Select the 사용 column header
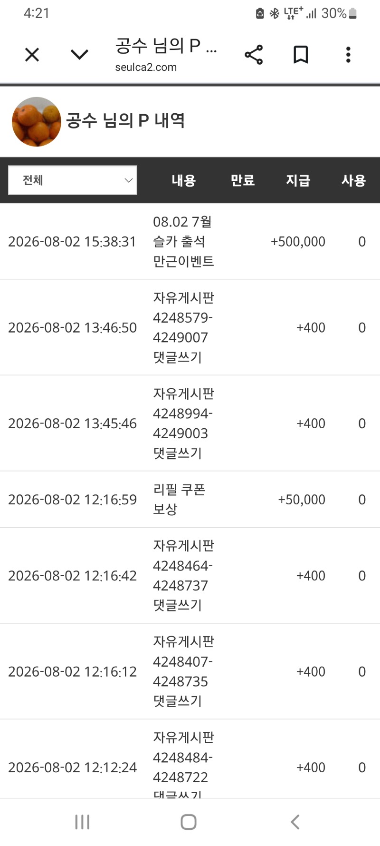 pyautogui.click(x=353, y=180)
